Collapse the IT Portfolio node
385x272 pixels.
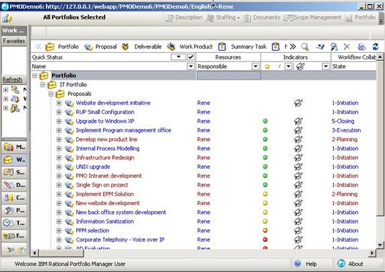(x=42, y=85)
